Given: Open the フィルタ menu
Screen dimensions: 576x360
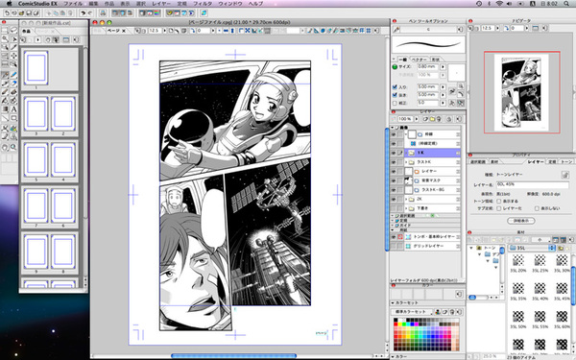Looking at the screenshot, I should click(x=203, y=3).
